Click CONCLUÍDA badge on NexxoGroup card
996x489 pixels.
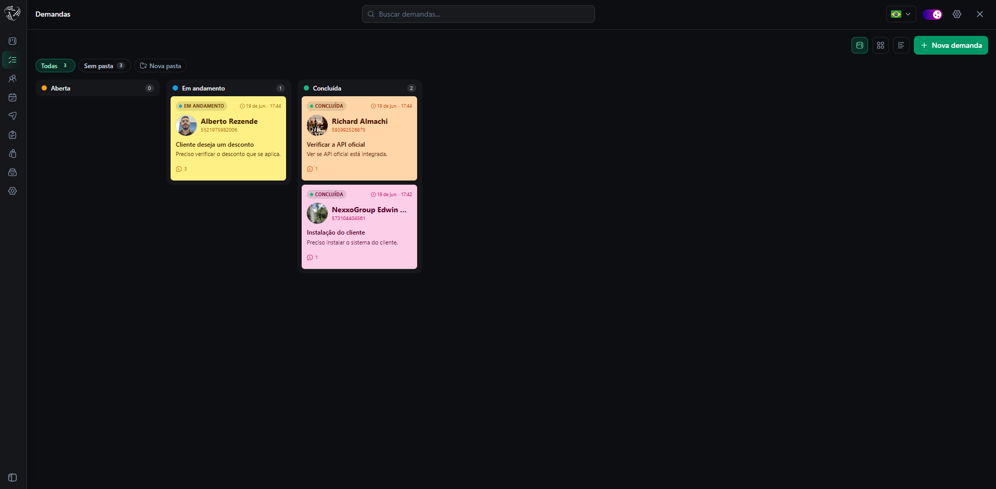(326, 194)
